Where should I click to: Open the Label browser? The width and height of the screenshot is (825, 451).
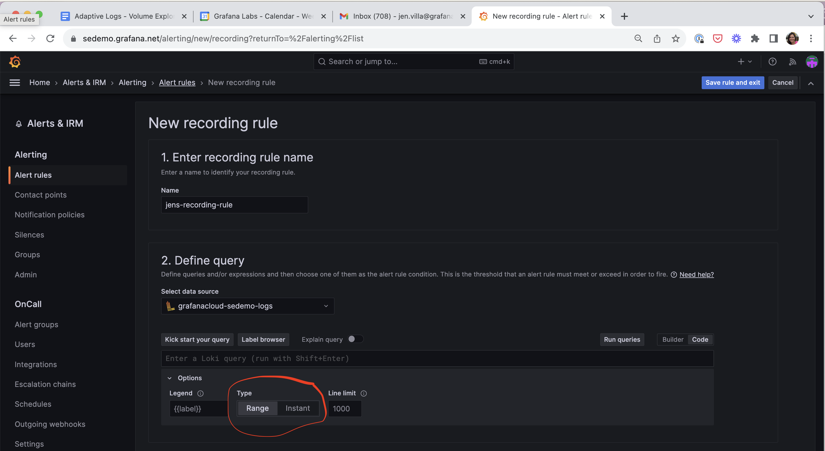pyautogui.click(x=263, y=339)
